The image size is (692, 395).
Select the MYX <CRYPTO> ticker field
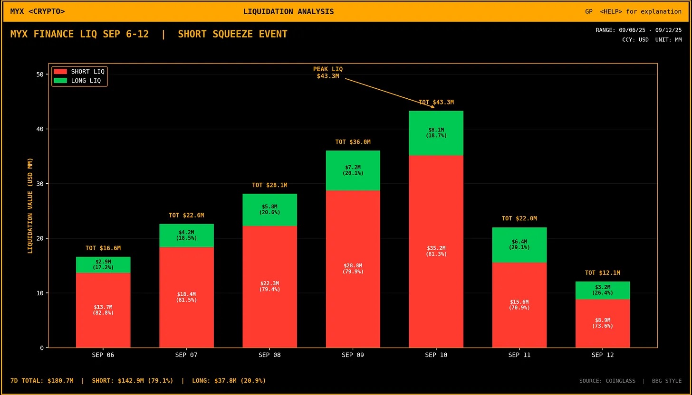pyautogui.click(x=38, y=11)
